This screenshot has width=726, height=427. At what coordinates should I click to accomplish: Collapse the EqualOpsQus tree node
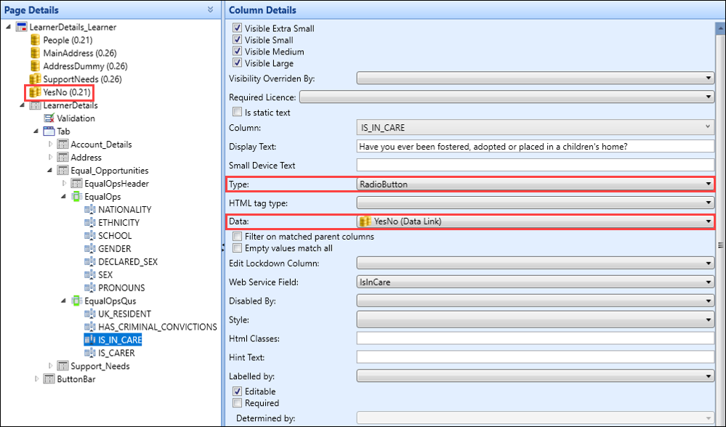64,301
